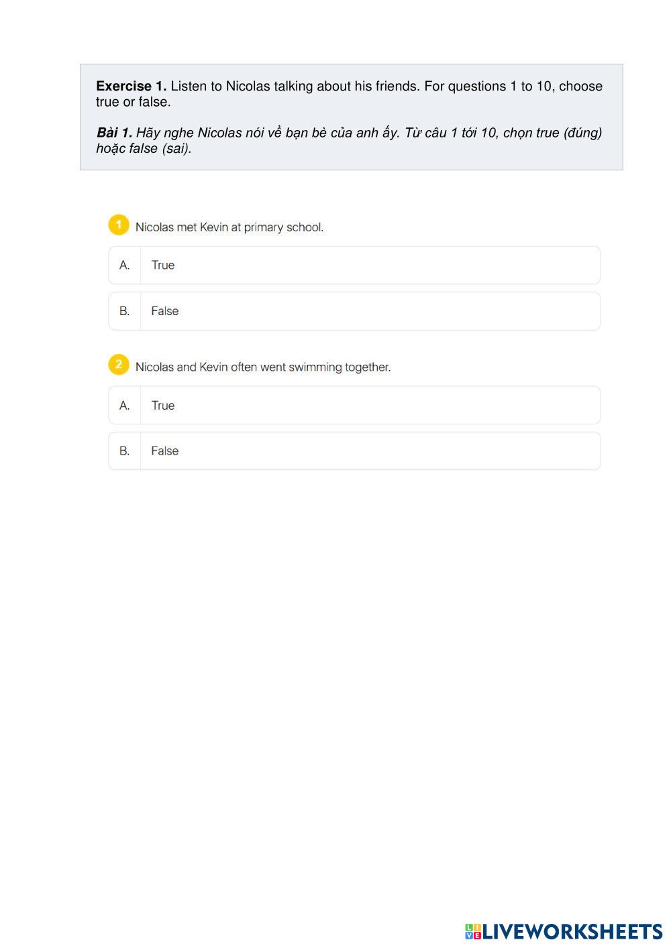Click the bold "Exercise 1." heading

(x=131, y=86)
